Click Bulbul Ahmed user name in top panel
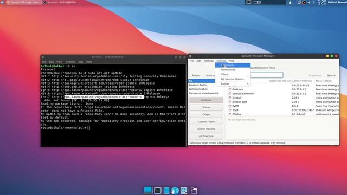 [x=337, y=2]
